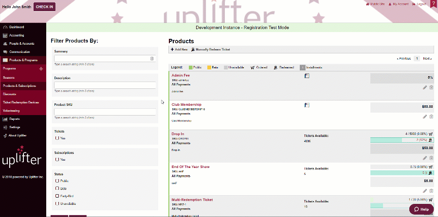Open the Admin Fee product

pos(181,76)
